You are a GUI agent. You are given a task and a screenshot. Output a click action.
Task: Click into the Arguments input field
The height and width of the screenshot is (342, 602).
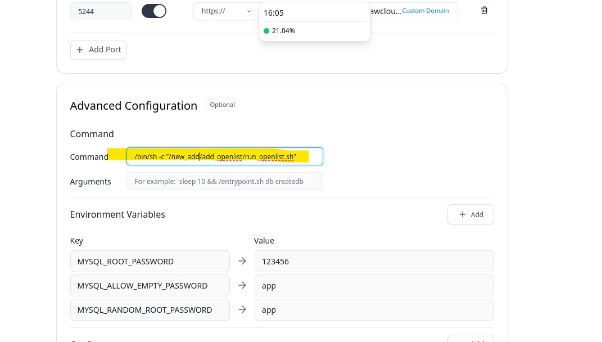pos(224,181)
